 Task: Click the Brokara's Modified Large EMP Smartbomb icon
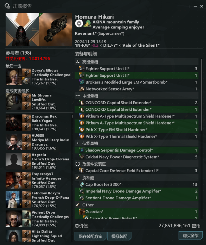click(x=81, y=82)
